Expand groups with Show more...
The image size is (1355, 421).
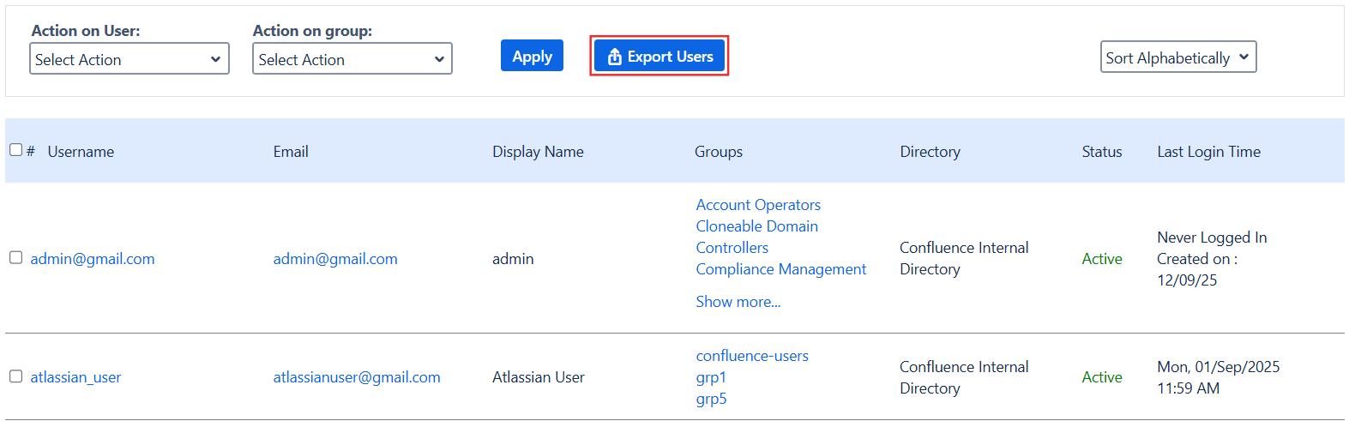(738, 302)
